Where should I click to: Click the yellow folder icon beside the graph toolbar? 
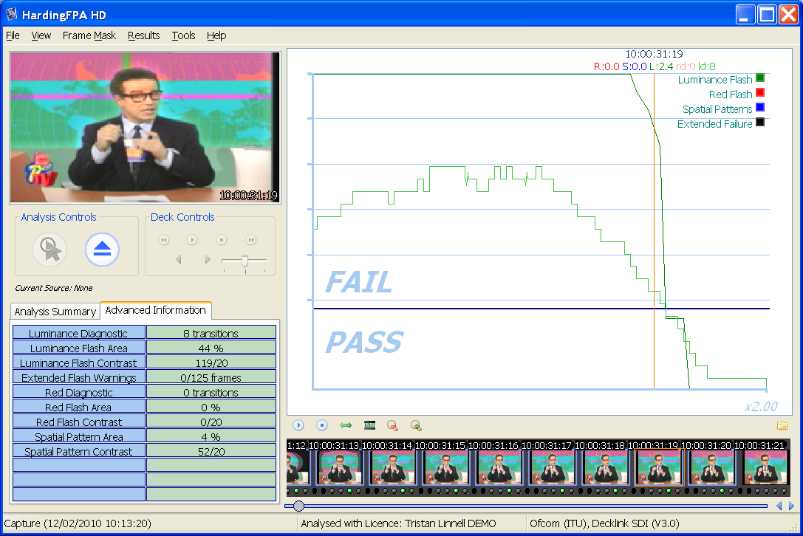pos(782,425)
